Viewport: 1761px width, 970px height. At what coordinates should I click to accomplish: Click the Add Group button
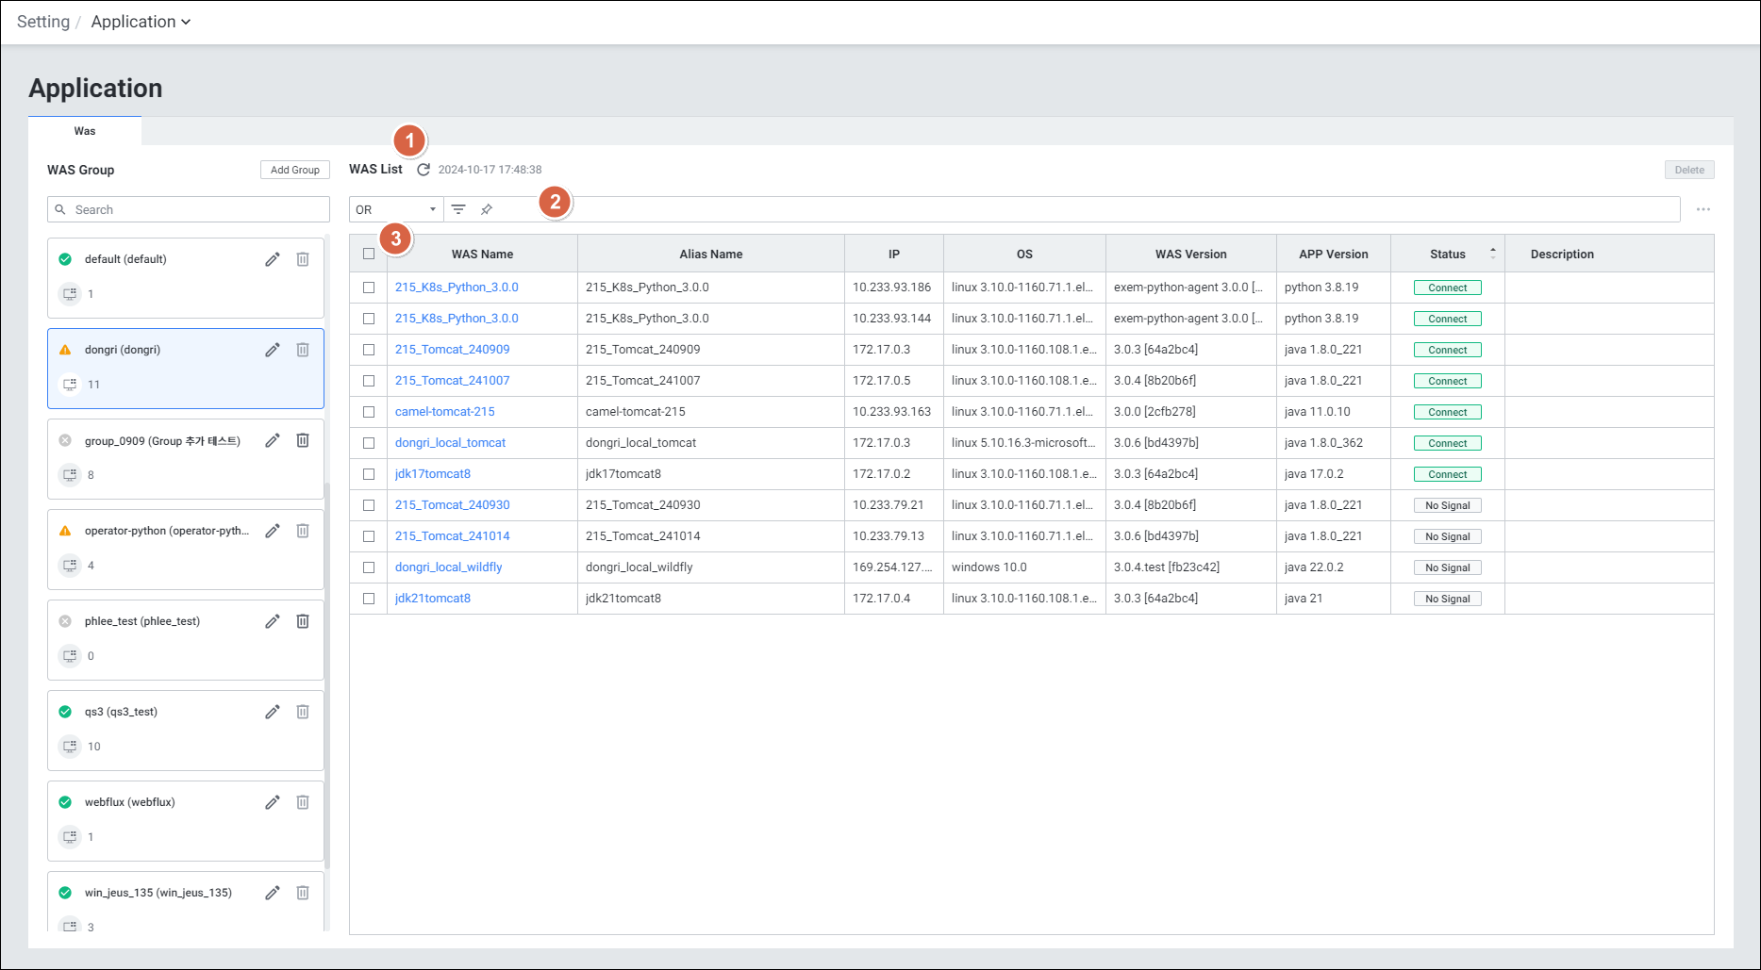tap(294, 170)
